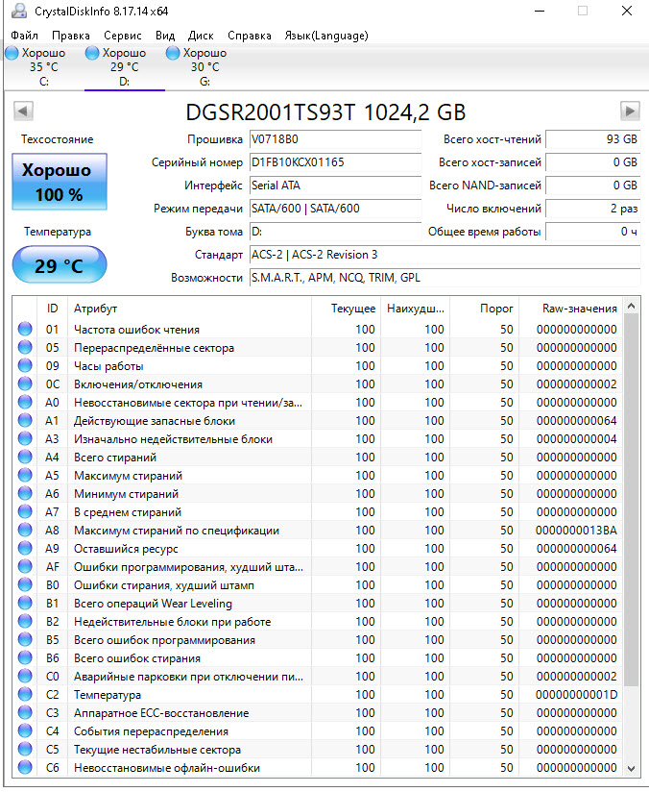This screenshot has height=792, width=649.
Task: Select drive G: with 30 °C
Action: 204,67
